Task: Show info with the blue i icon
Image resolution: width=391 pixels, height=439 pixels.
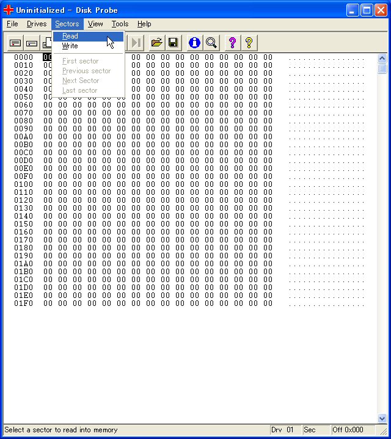Action: click(194, 43)
